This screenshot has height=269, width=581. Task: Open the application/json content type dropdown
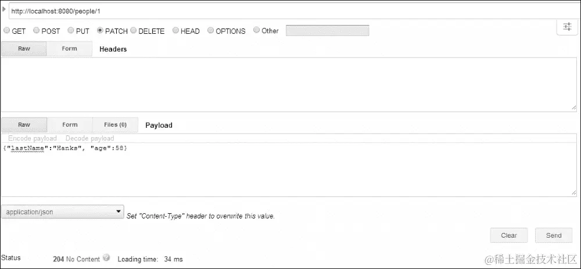point(62,212)
